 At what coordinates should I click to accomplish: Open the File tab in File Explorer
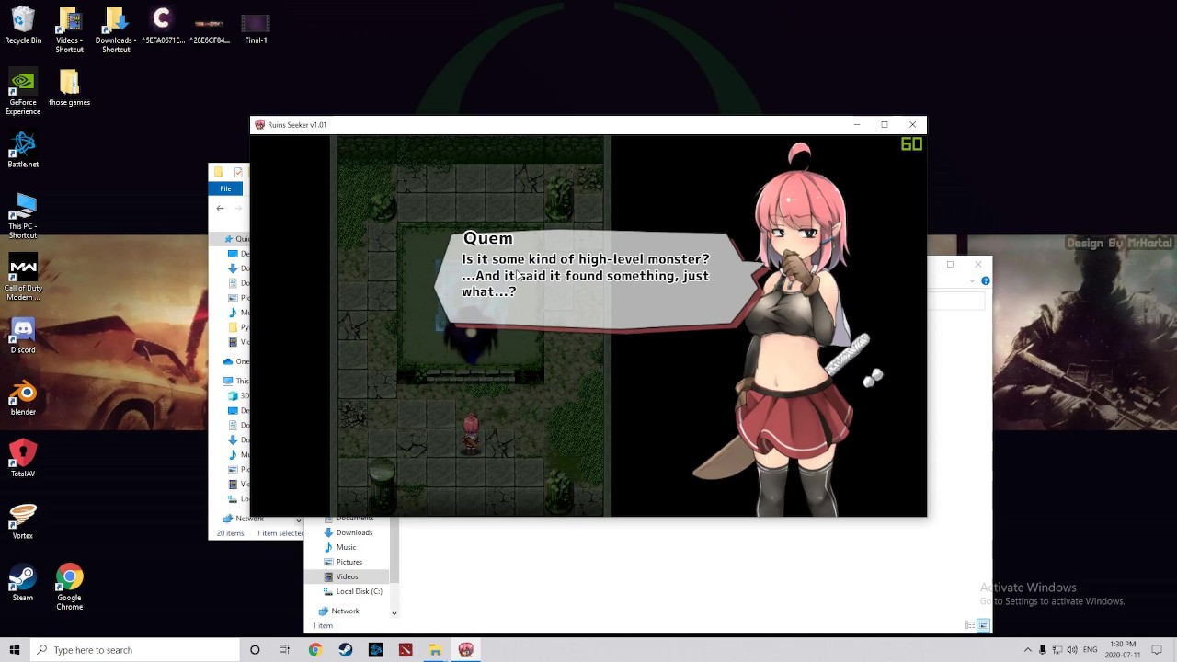point(225,188)
